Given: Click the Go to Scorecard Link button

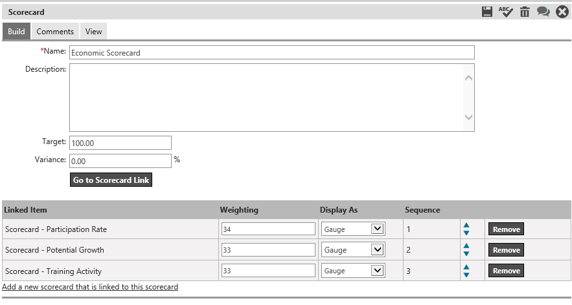Looking at the screenshot, I should coord(111,180).
